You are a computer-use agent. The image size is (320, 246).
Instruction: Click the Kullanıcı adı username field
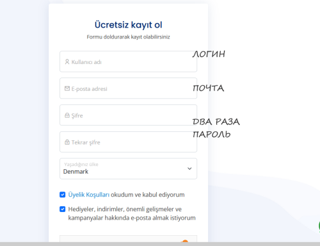[128, 61]
